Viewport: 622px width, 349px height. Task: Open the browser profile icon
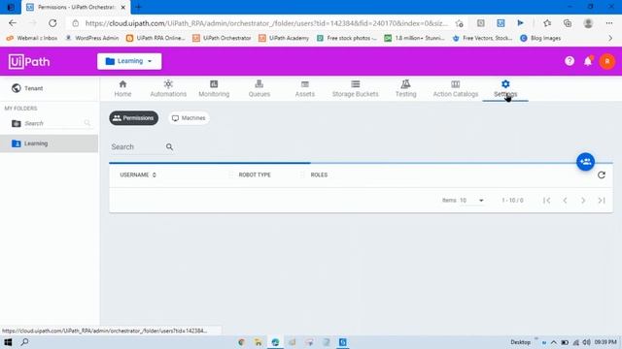[588, 23]
